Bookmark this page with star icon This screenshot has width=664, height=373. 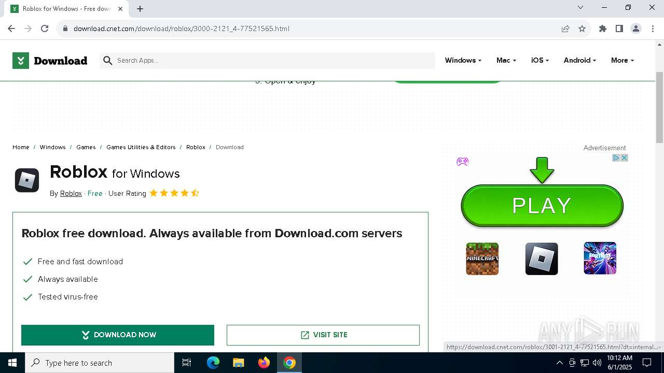tap(582, 28)
